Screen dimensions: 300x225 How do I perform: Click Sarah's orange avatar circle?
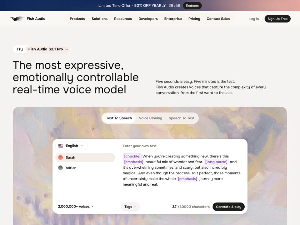coord(60,157)
